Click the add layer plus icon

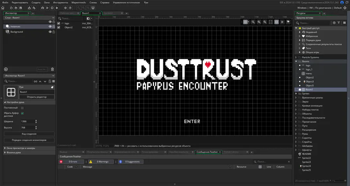6,69
